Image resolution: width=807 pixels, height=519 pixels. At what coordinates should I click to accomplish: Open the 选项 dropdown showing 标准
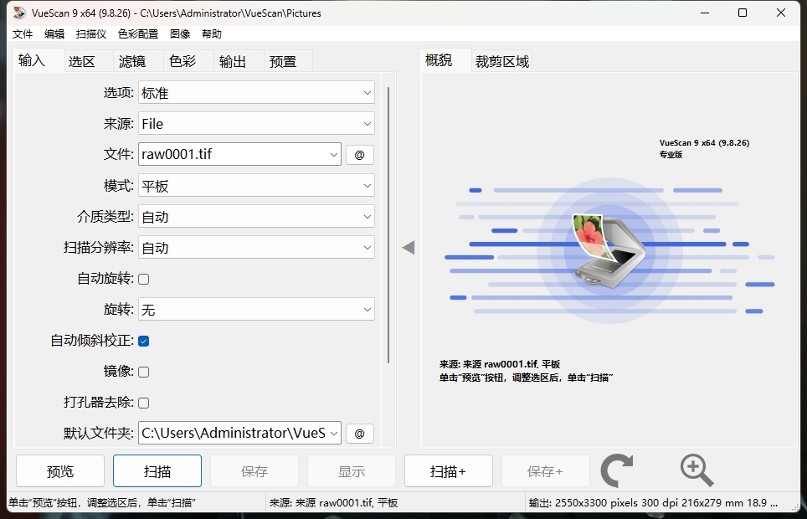(256, 93)
